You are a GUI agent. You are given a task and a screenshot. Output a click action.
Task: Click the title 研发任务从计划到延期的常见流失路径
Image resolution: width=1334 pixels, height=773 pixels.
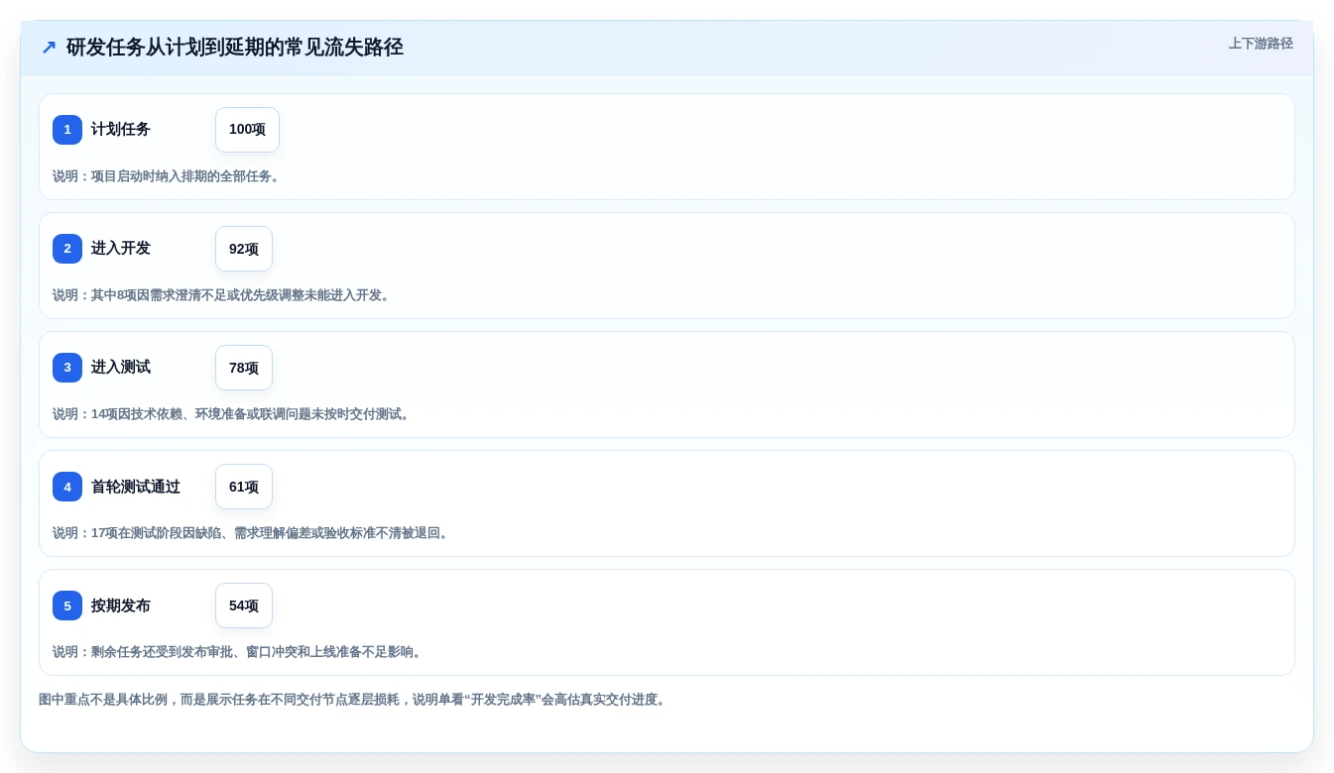235,48
